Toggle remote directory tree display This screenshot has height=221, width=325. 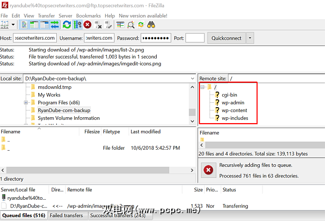point(44,25)
